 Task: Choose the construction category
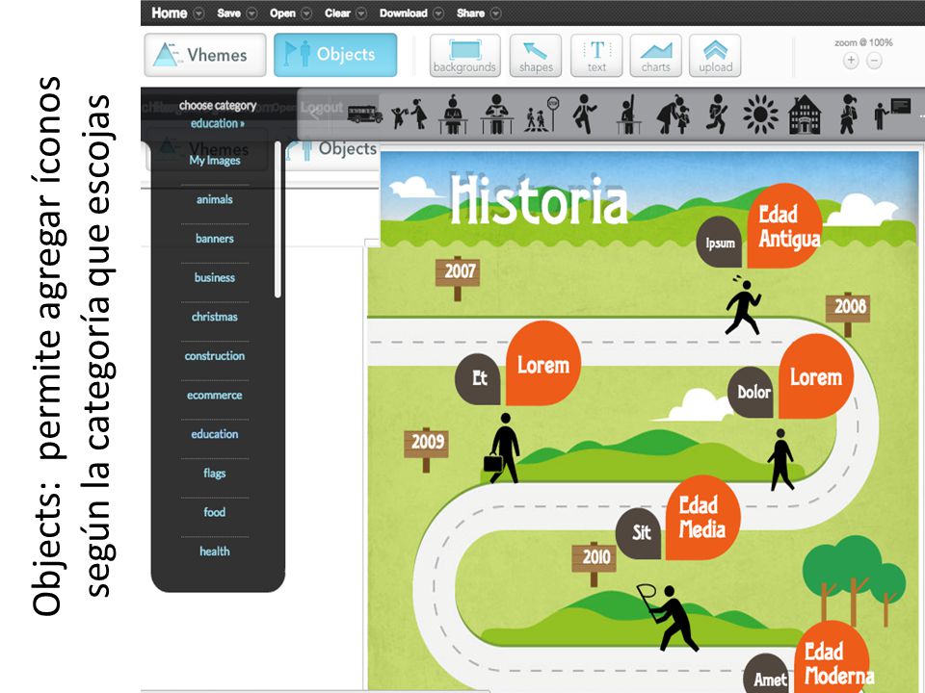[x=215, y=356]
